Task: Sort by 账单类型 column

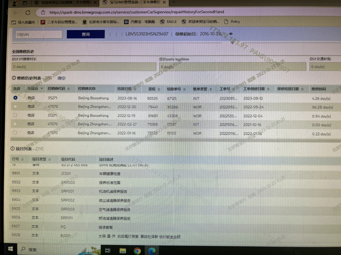Action: click(x=211, y=89)
